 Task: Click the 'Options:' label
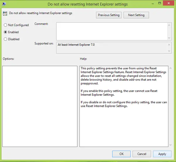(9, 59)
